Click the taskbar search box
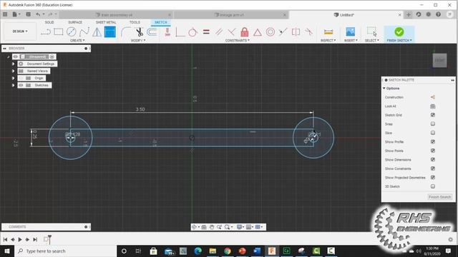The height and width of the screenshot is (257, 458). pos(65,251)
